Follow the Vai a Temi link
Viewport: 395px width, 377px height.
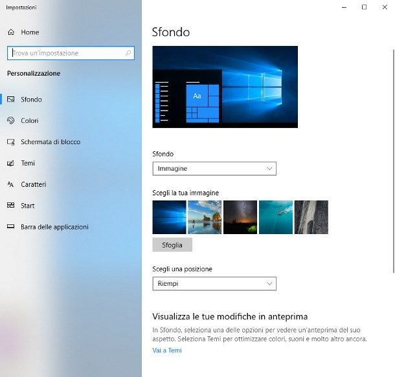point(167,350)
